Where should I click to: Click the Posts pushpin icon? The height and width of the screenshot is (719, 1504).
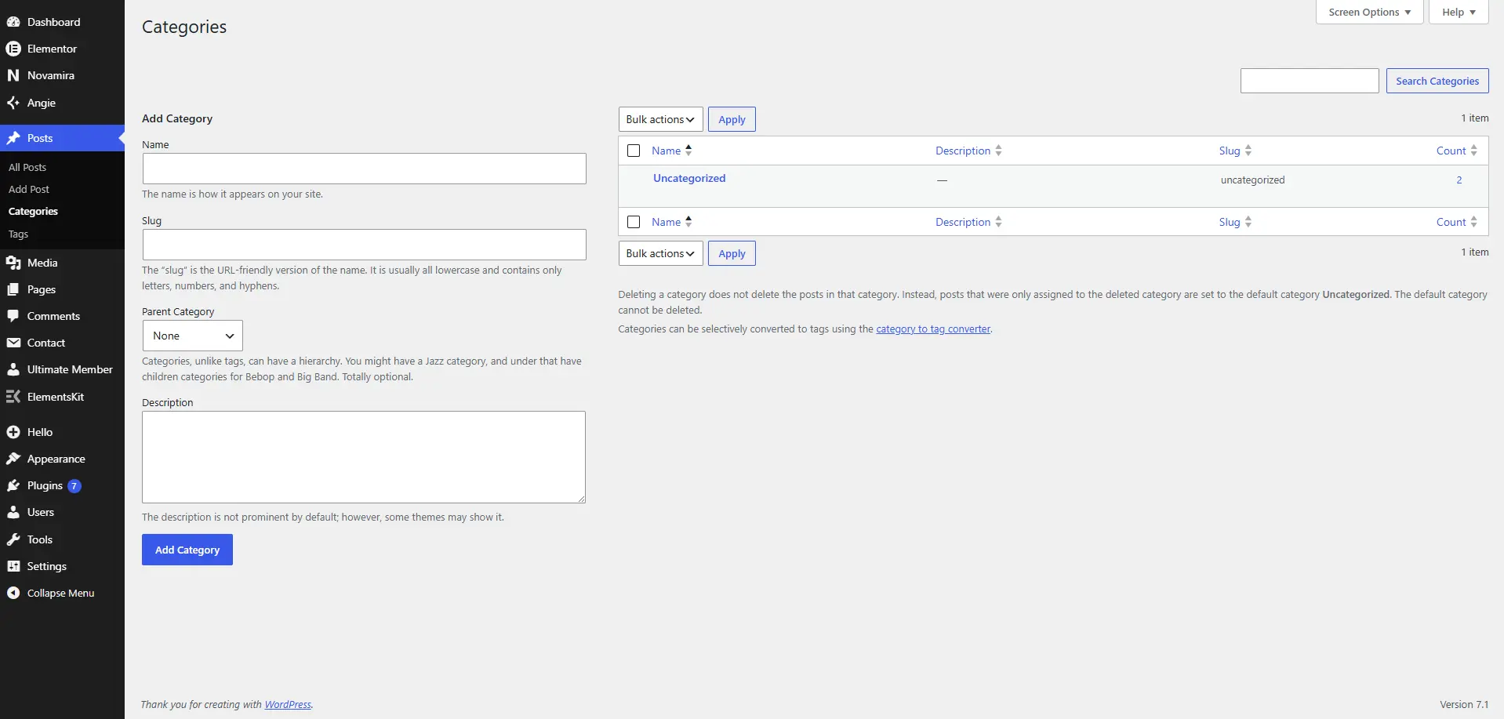[x=13, y=138]
